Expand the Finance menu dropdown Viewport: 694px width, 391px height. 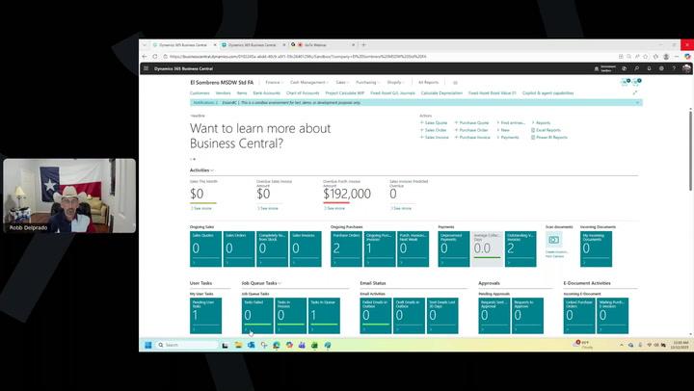point(274,83)
